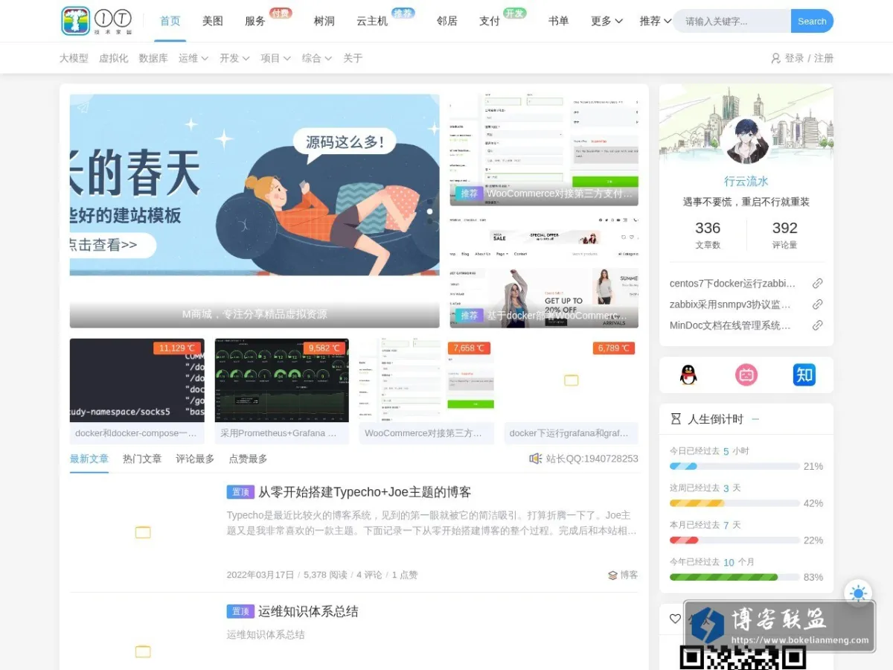The height and width of the screenshot is (670, 893).
Task: Open the QQ penguin icon link
Action: 688,374
